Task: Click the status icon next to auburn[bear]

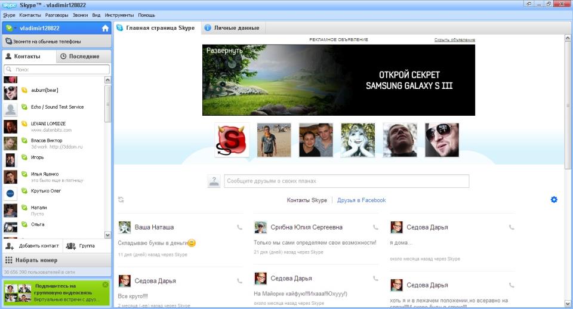Action: point(24,90)
